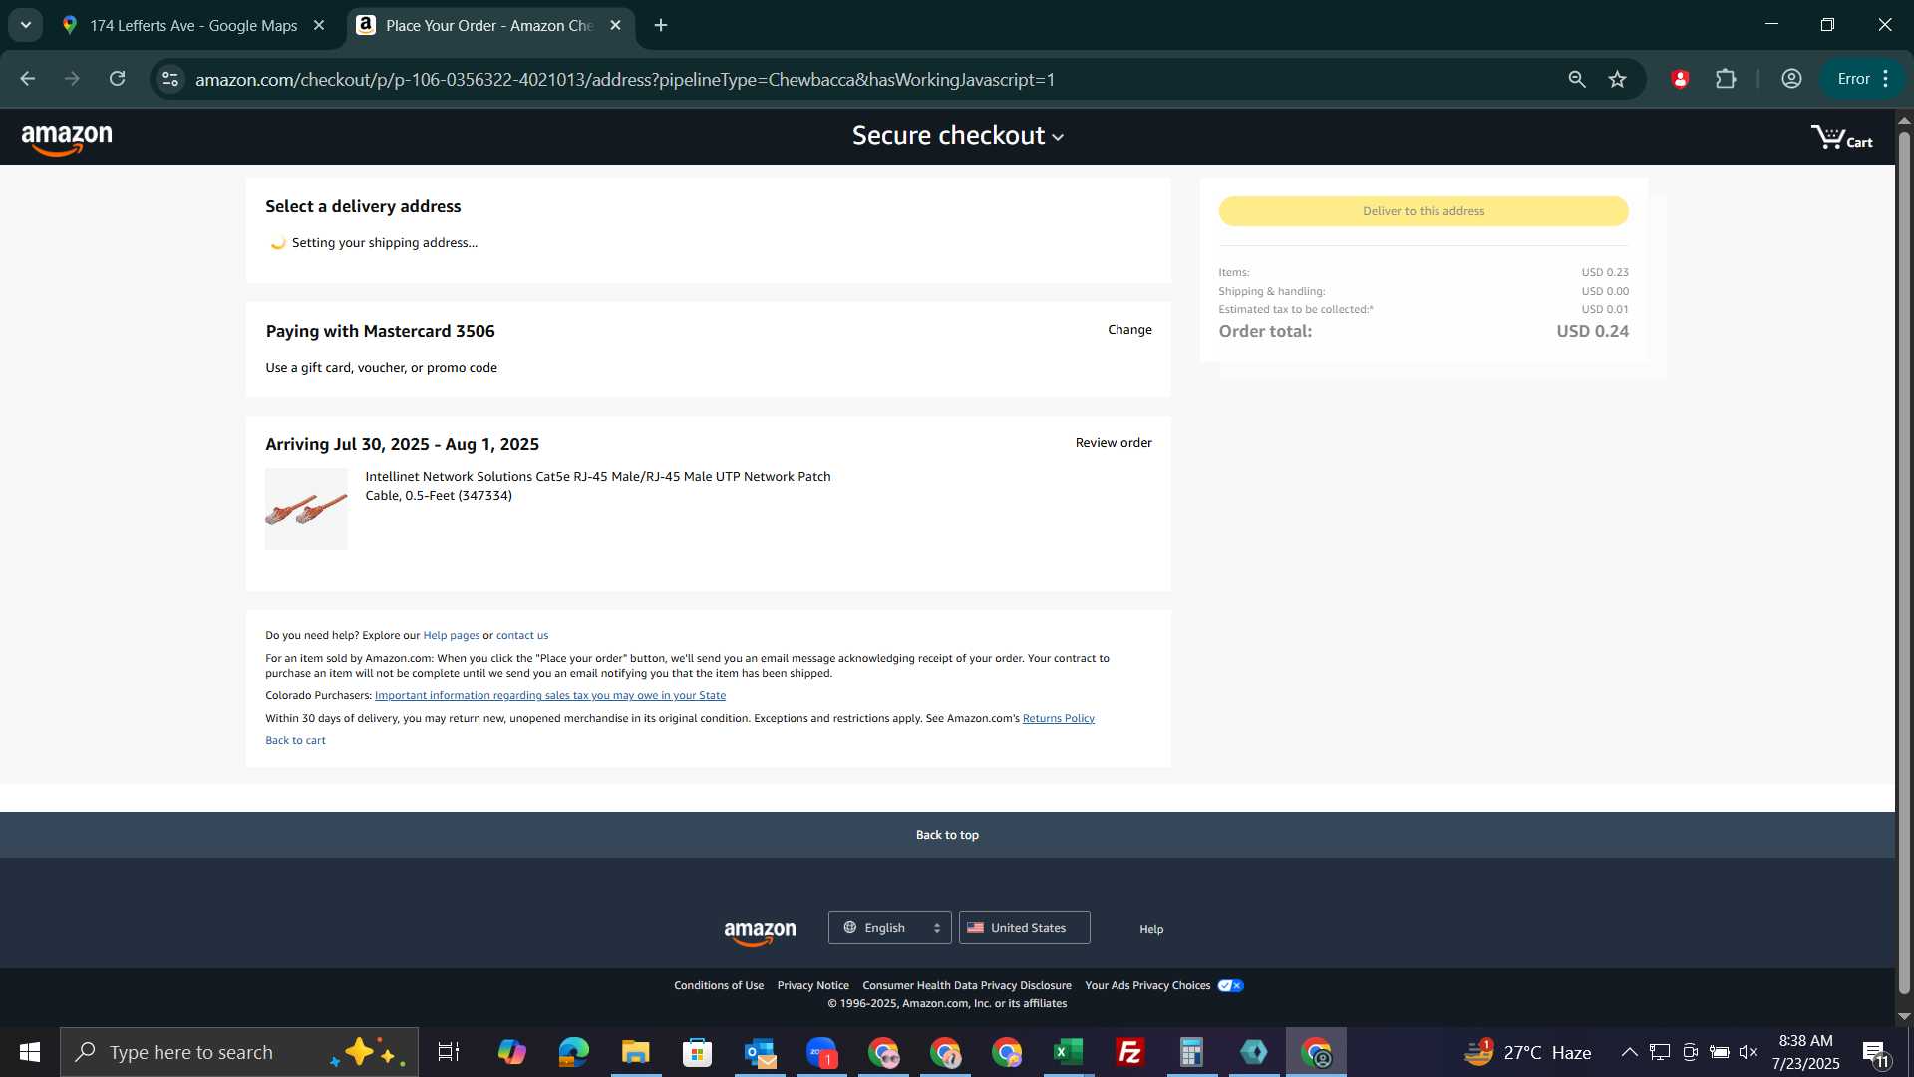The width and height of the screenshot is (1914, 1077).
Task: Click the zoom magnifier icon in address bar
Action: click(x=1576, y=79)
